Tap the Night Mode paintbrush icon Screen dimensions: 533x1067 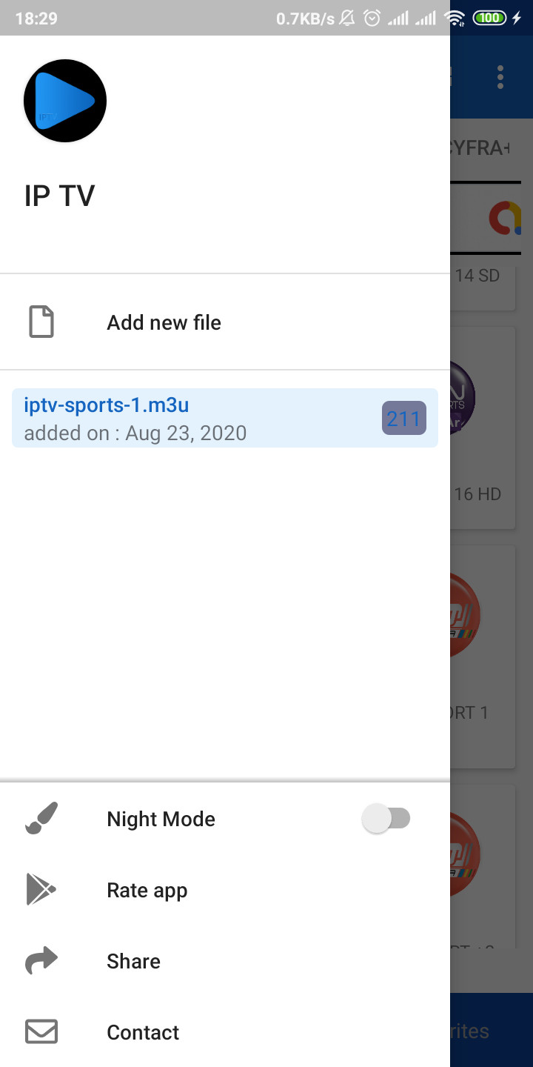coord(41,819)
